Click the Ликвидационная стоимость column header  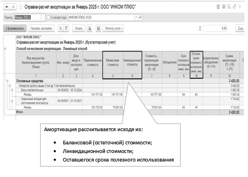coord(132,62)
